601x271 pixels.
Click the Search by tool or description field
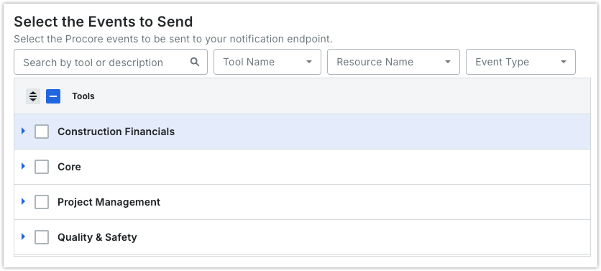[x=111, y=62]
